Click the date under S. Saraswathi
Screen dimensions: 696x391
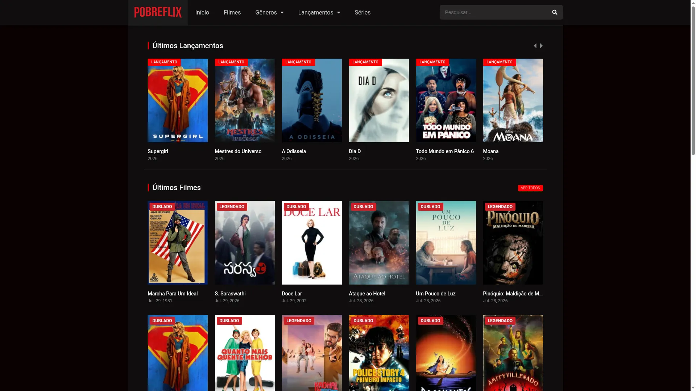(227, 301)
